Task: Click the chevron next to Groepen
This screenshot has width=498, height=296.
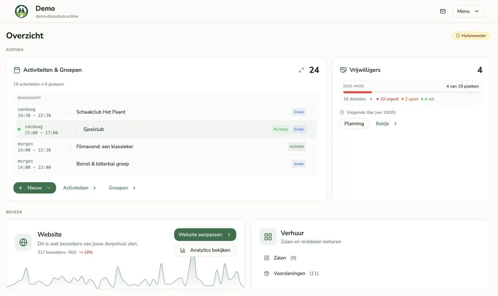Action: (134, 188)
